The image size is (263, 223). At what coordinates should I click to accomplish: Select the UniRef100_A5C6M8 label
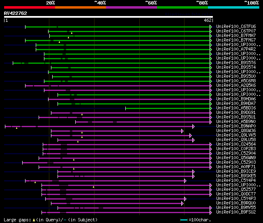pyautogui.click(x=236, y=81)
